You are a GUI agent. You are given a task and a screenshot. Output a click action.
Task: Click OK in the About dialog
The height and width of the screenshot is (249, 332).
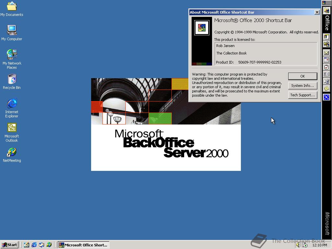coord(302,76)
